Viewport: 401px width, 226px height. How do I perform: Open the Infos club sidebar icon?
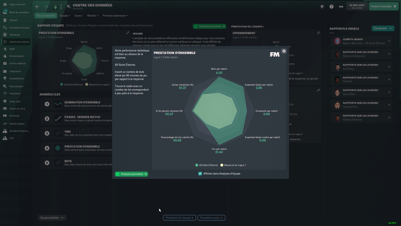point(5,101)
